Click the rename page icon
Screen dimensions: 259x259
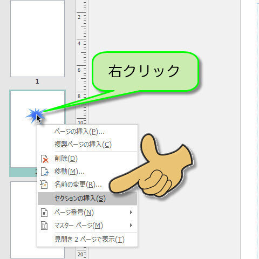pos(44,185)
